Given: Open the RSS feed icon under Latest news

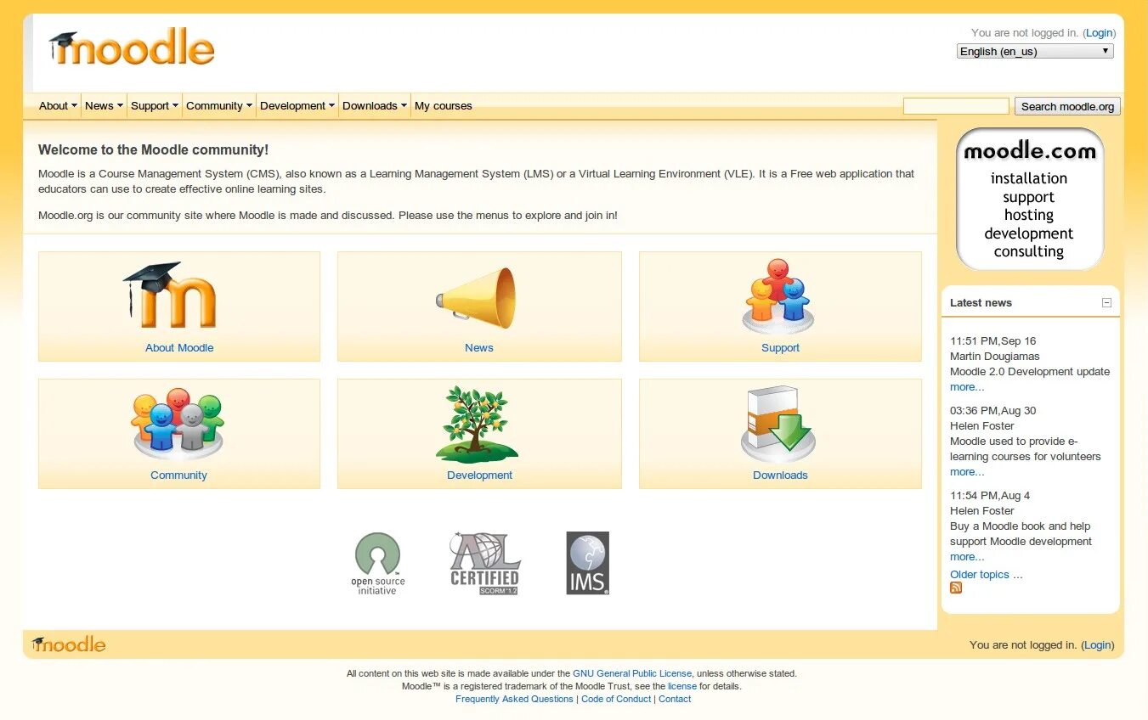Looking at the screenshot, I should pos(956,588).
